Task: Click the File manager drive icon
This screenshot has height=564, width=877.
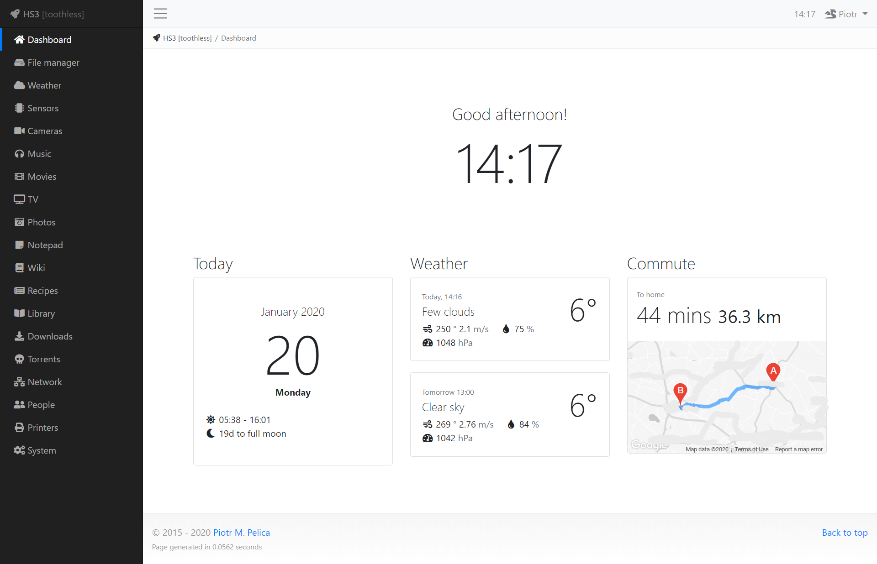Action: (x=19, y=63)
